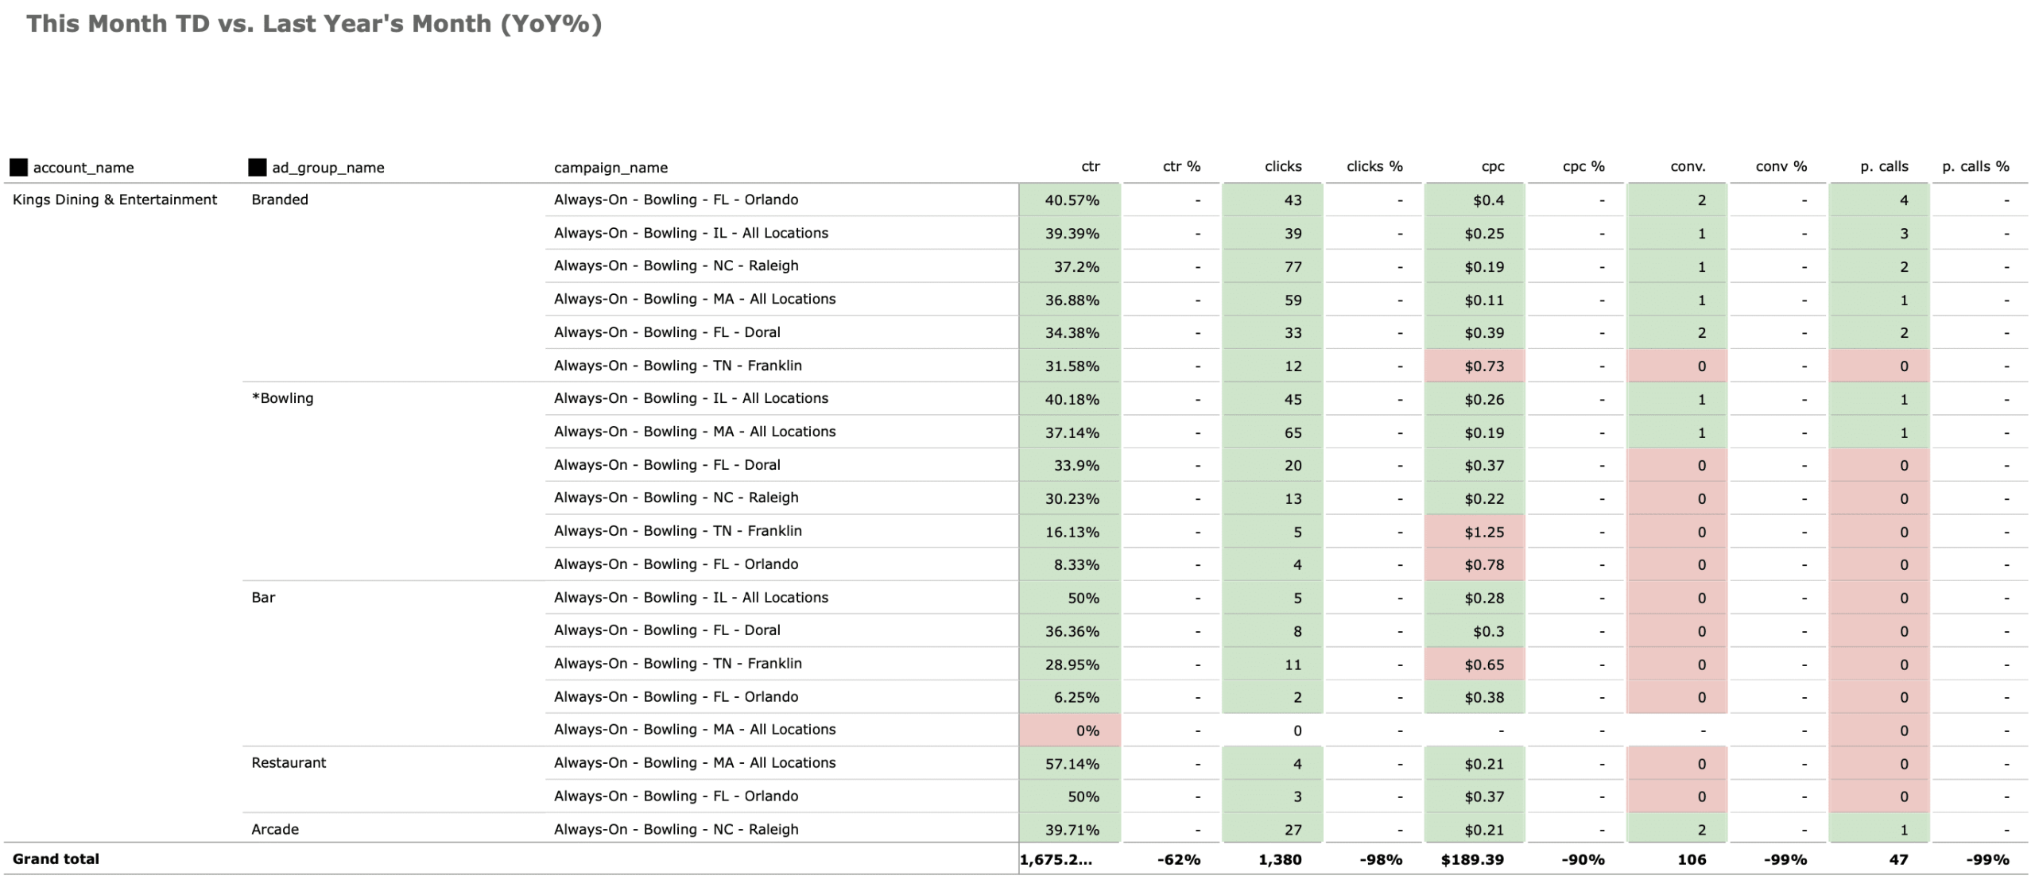Click the clicks % column header

pyautogui.click(x=1374, y=167)
